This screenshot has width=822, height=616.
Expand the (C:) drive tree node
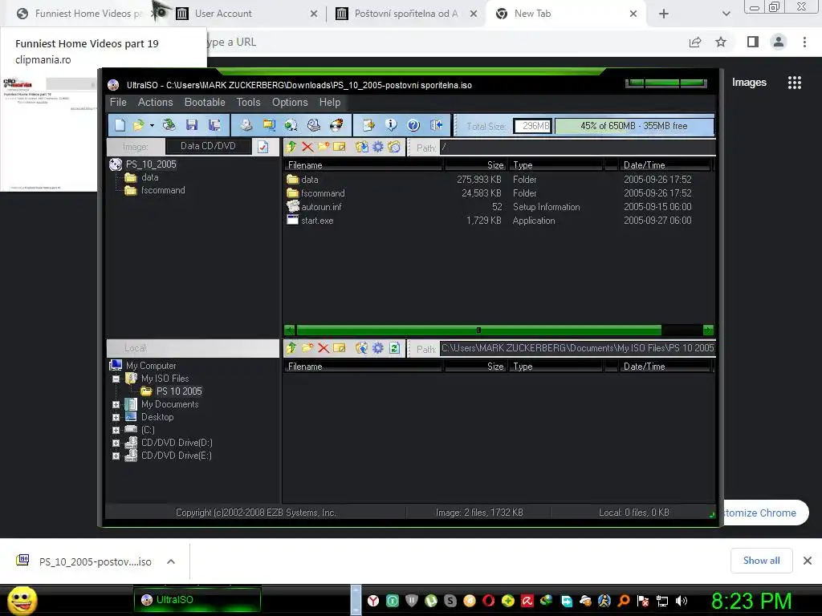[116, 430]
